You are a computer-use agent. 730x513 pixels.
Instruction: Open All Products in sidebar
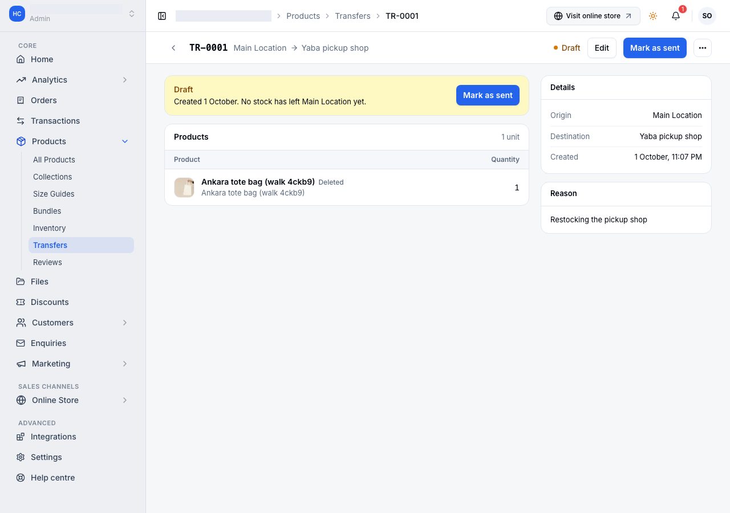pyautogui.click(x=81, y=160)
